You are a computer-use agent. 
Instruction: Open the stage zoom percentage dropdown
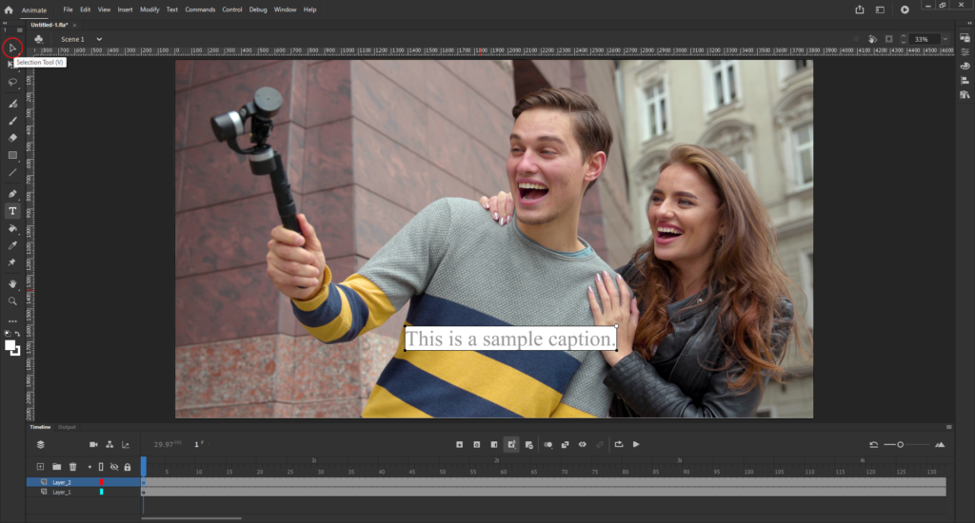pyautogui.click(x=945, y=39)
